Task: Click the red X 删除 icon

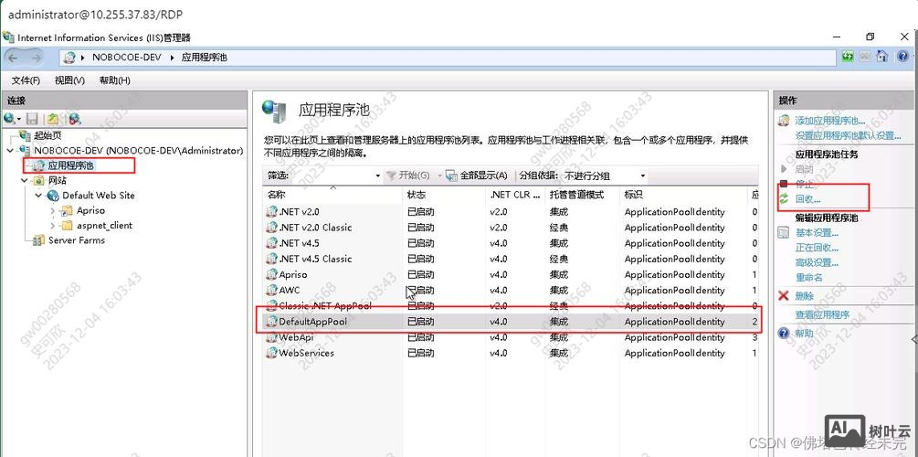Action: pos(784,296)
